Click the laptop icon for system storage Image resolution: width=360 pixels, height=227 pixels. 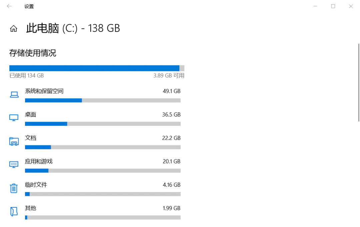point(14,95)
